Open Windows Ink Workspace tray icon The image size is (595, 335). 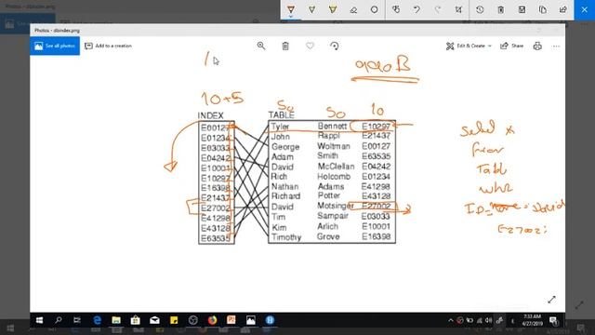pyautogui.click(x=499, y=320)
